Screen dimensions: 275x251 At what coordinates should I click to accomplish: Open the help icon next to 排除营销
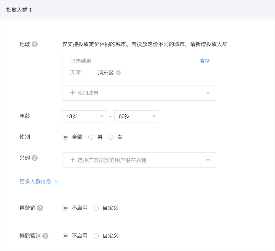tap(45, 236)
